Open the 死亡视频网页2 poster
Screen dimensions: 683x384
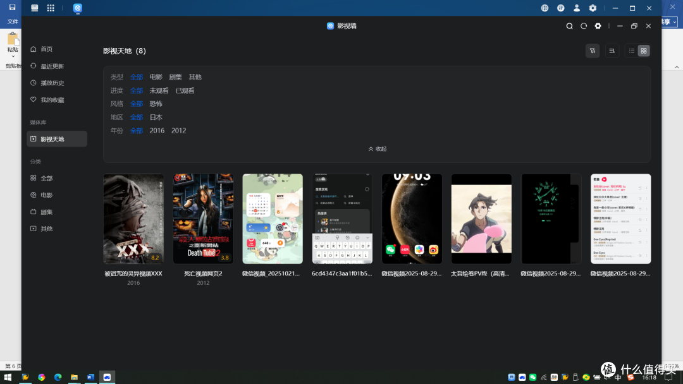coord(203,219)
